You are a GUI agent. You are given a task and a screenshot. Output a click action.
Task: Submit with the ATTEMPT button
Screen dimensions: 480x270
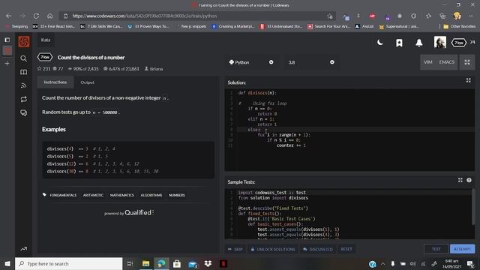(x=462, y=249)
